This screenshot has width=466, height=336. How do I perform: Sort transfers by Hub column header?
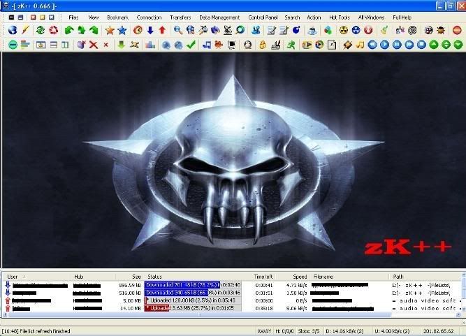(94, 277)
